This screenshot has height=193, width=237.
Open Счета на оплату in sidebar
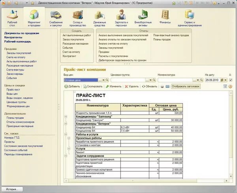pos(16,57)
